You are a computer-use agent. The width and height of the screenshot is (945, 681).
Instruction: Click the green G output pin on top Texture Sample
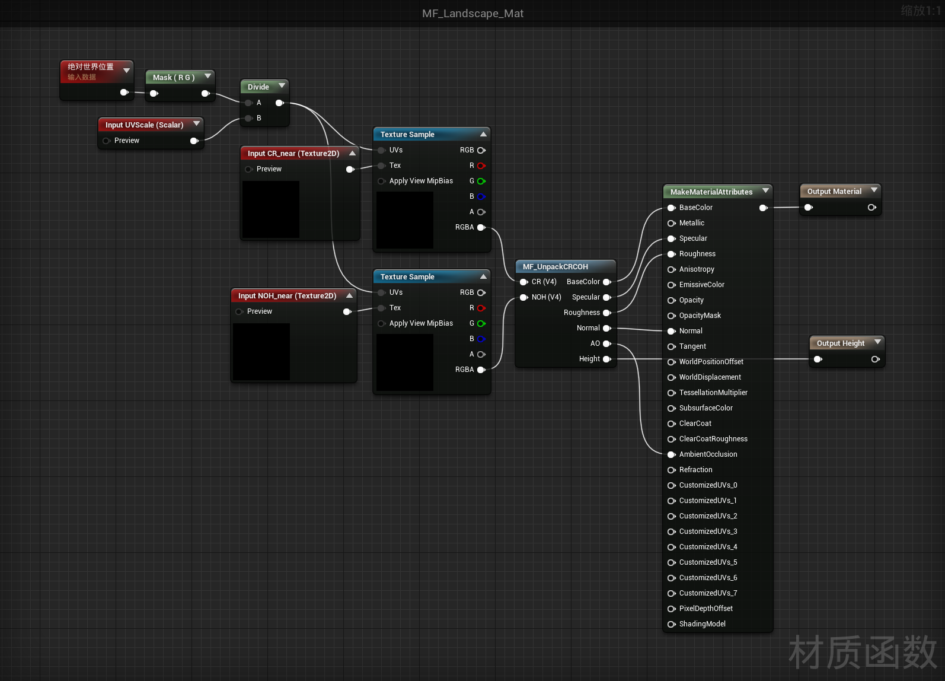tap(481, 182)
